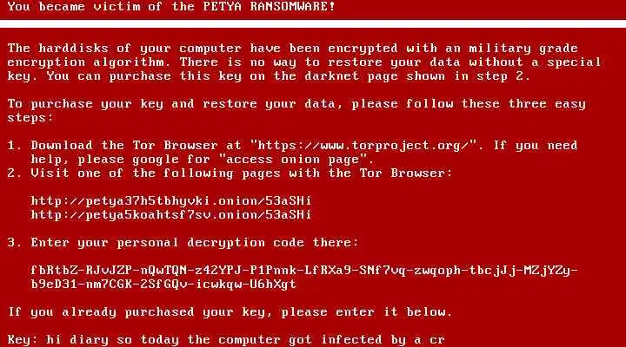The width and height of the screenshot is (626, 347).
Task: Click the petya5koahtsf7sv.onion URL
Action: [171, 215]
